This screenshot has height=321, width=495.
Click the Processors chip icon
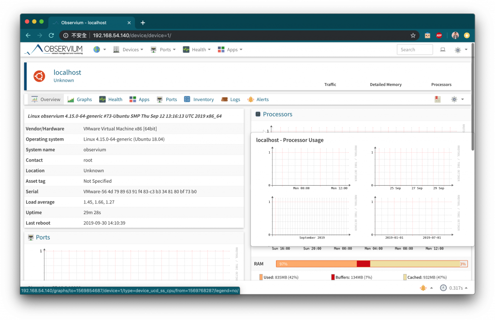[258, 114]
